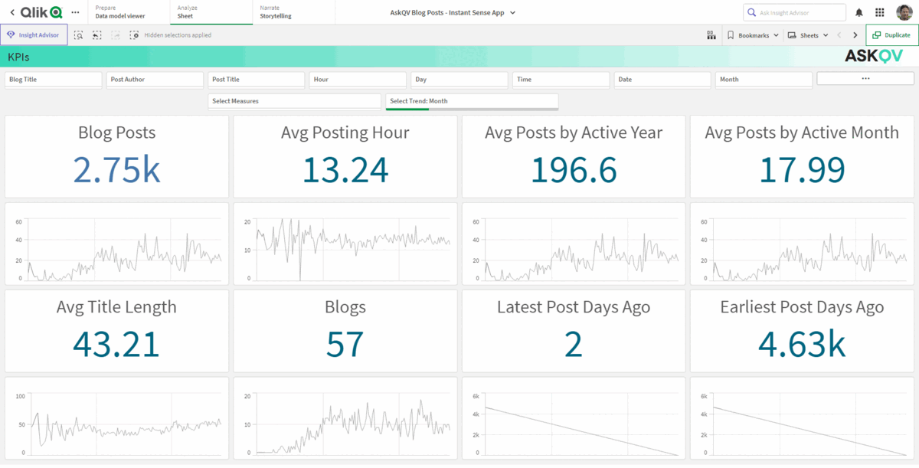Open the app launcher grid
Viewport: 919px width, 468px height.
(879, 12)
